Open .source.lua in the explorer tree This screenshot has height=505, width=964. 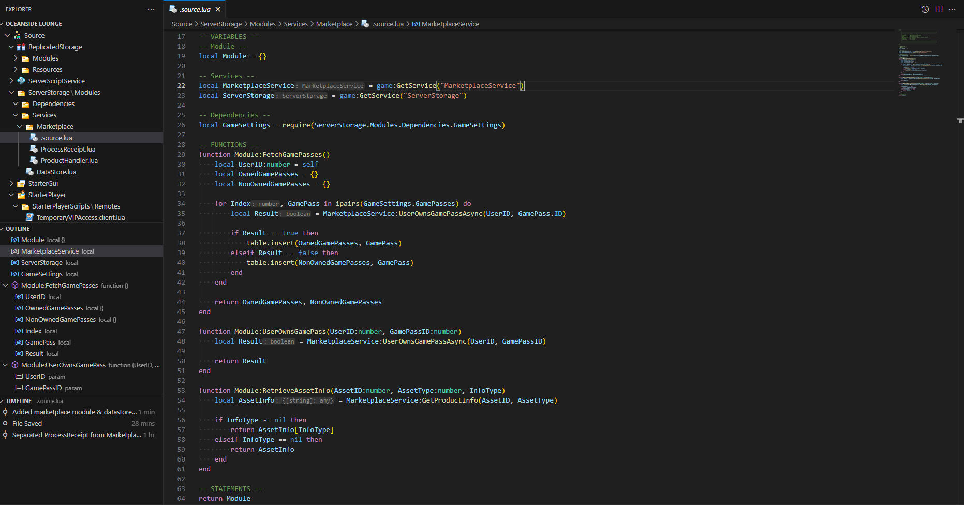pyautogui.click(x=81, y=138)
